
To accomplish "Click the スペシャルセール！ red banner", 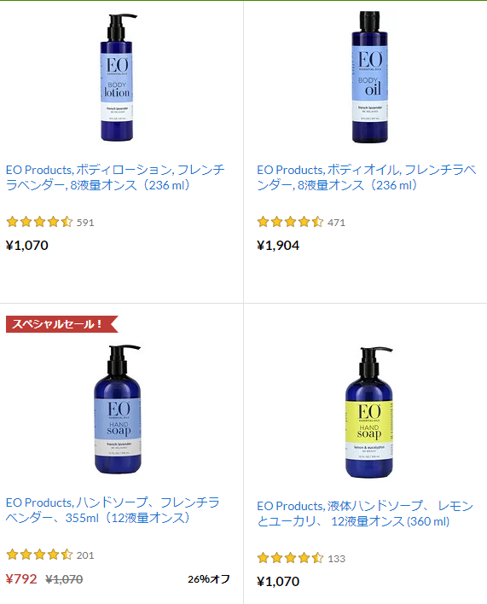I will [x=61, y=324].
